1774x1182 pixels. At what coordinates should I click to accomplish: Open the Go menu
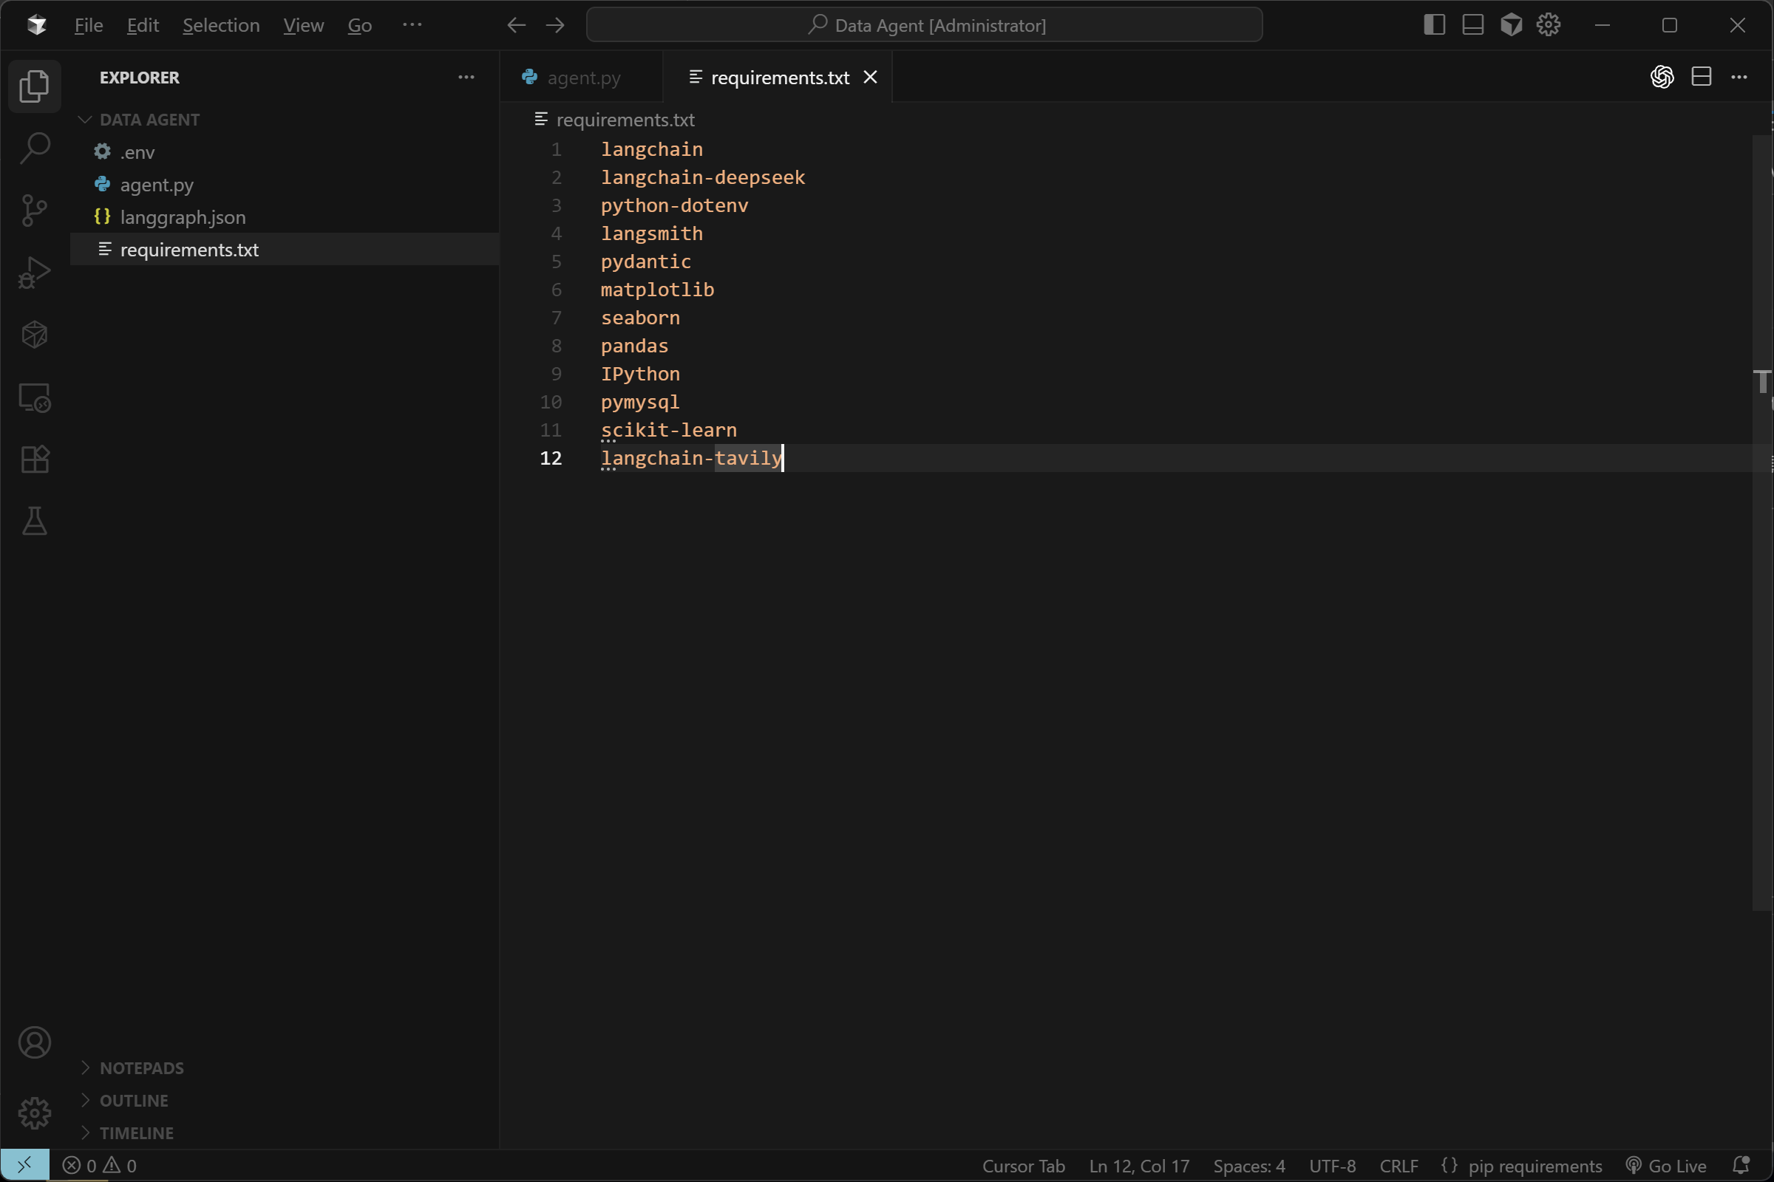pyautogui.click(x=360, y=25)
